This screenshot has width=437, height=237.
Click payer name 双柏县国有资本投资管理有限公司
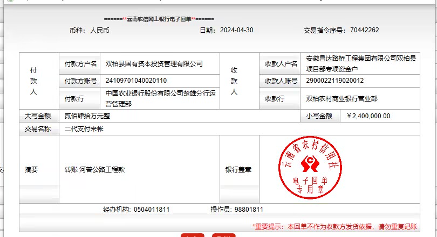[154, 63]
